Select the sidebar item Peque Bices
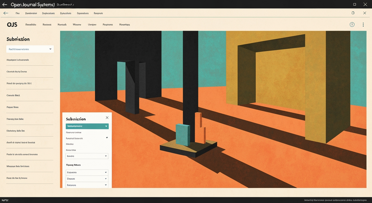The image size is (372, 203). [12, 107]
